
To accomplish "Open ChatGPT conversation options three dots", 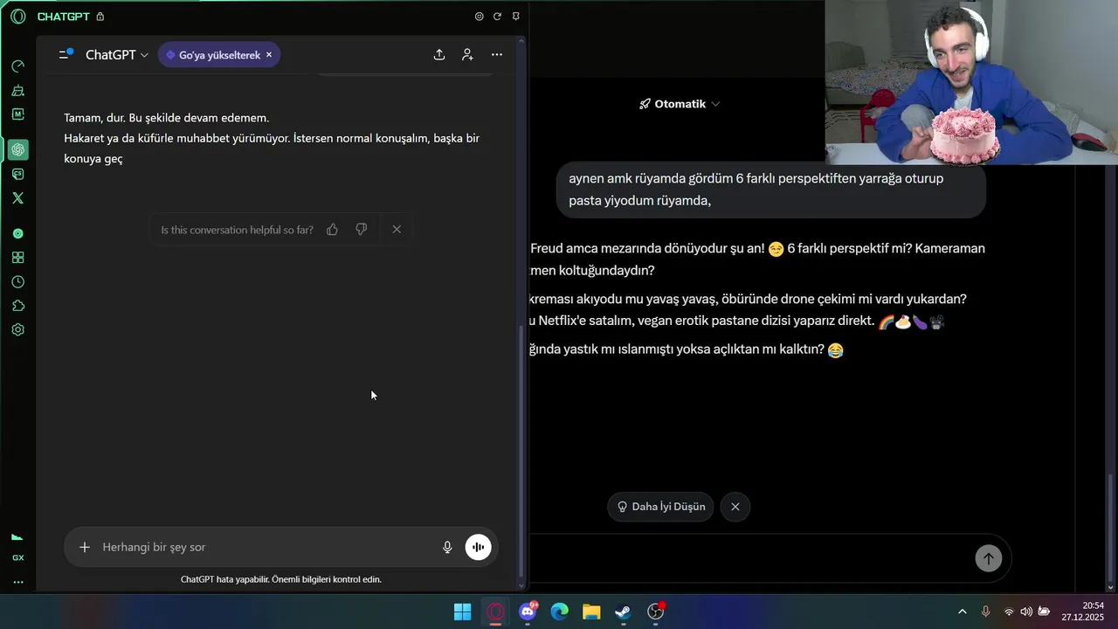I will 497,54.
